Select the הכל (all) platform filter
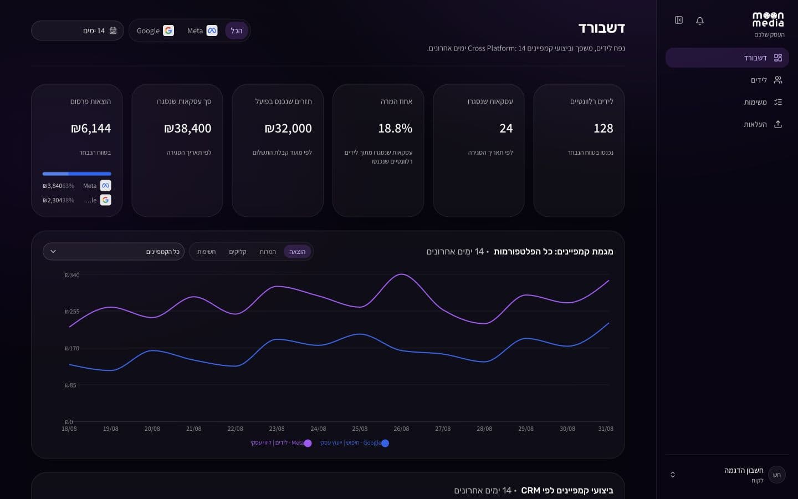The width and height of the screenshot is (798, 499). tap(237, 30)
